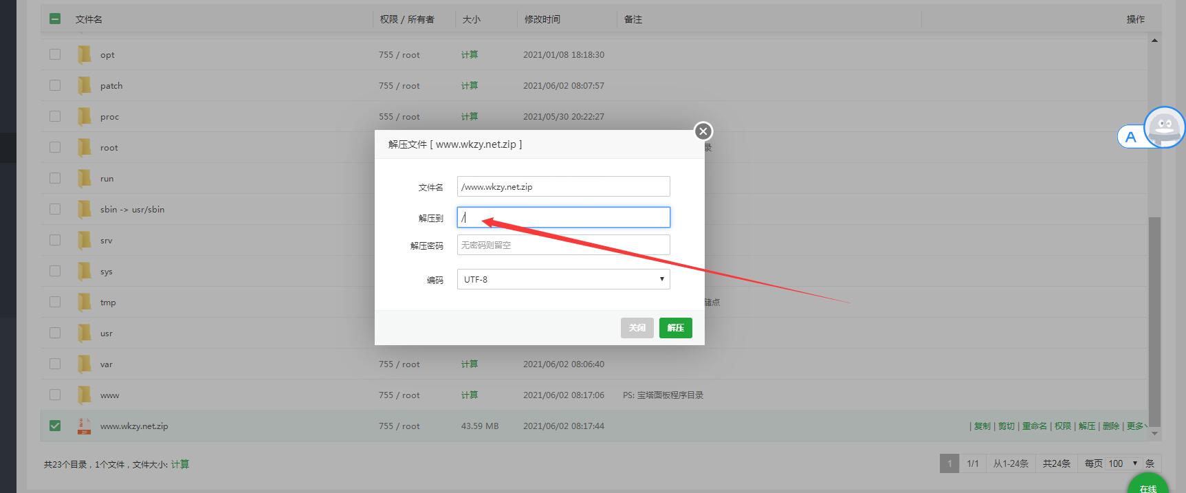Viewport: 1186px width, 493px height.
Task: Sort by 文件名 column header
Action: coord(89,19)
